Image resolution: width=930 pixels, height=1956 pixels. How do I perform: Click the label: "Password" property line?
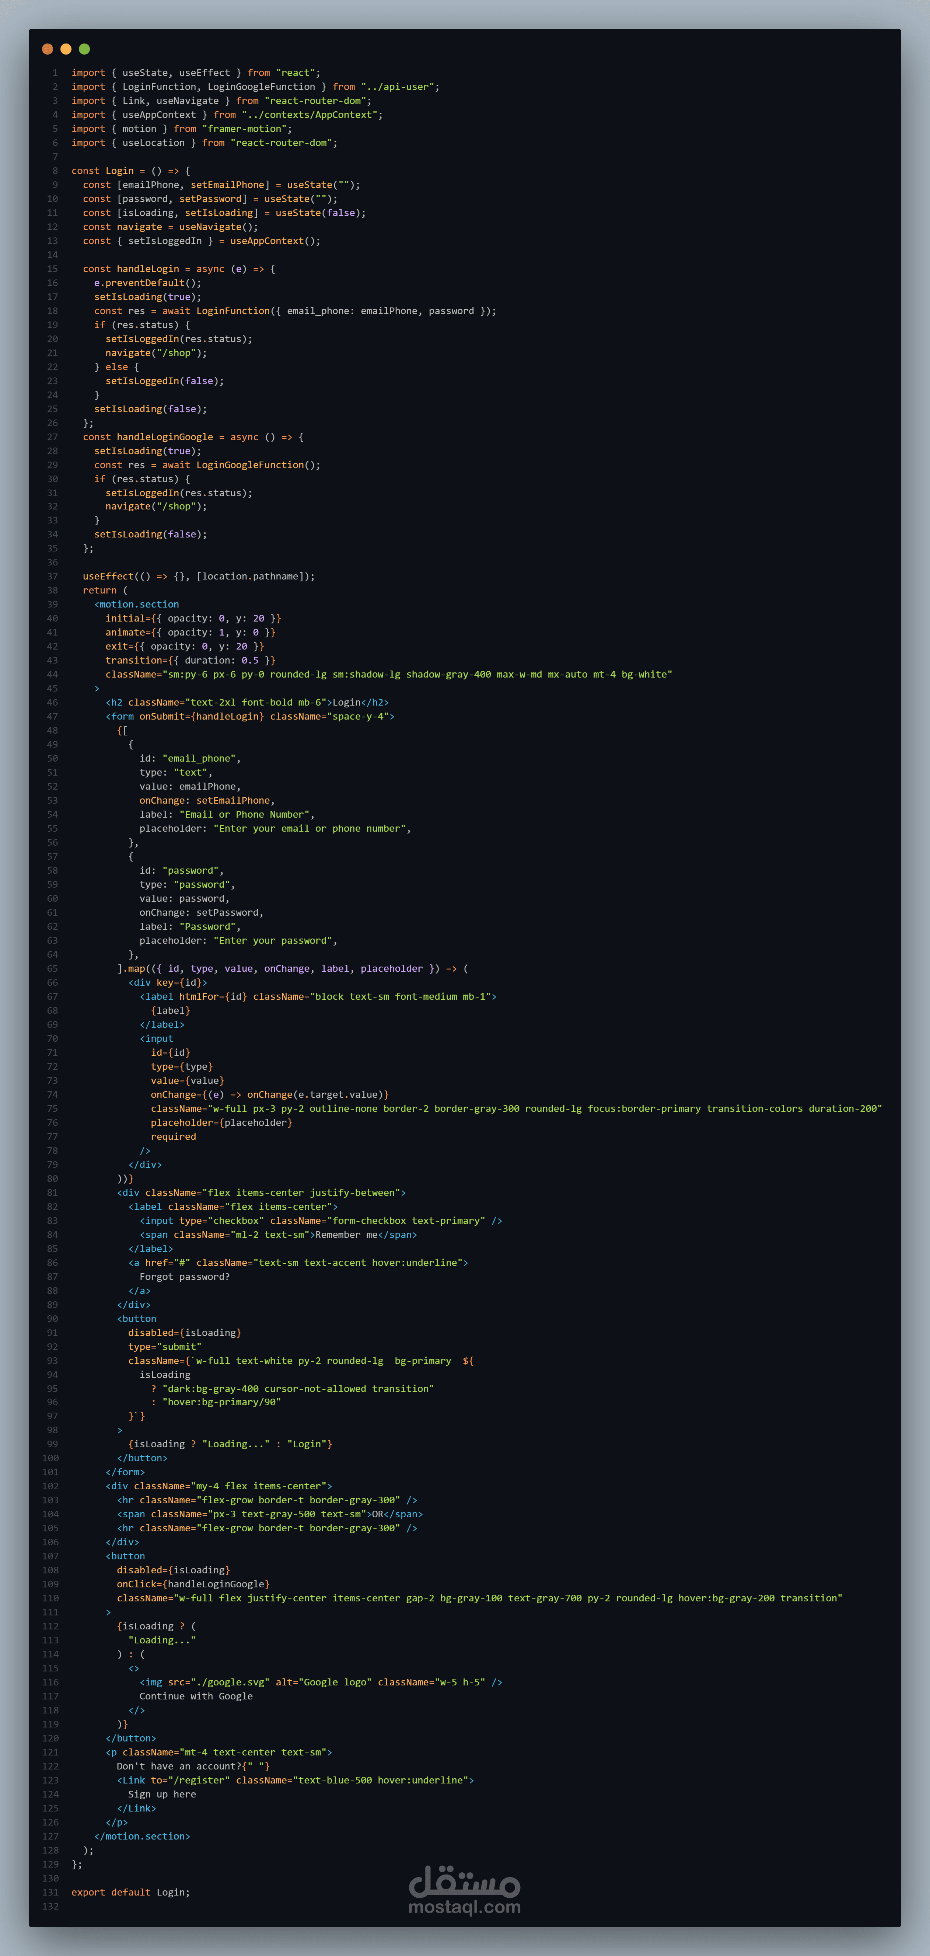coord(190,926)
